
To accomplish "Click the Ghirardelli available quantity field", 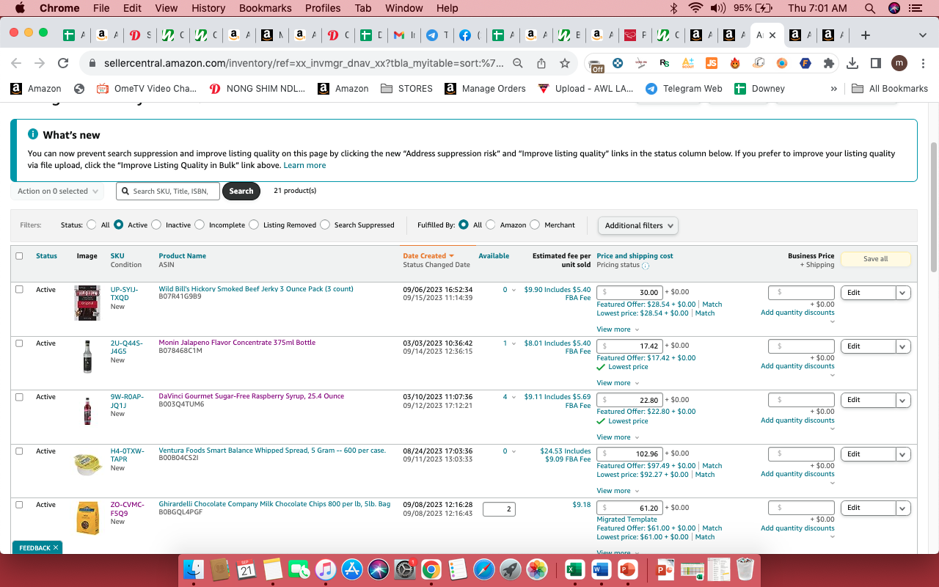I will click(499, 508).
